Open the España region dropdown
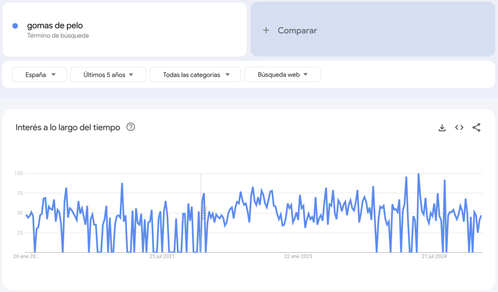The width and height of the screenshot is (498, 292). tap(39, 74)
